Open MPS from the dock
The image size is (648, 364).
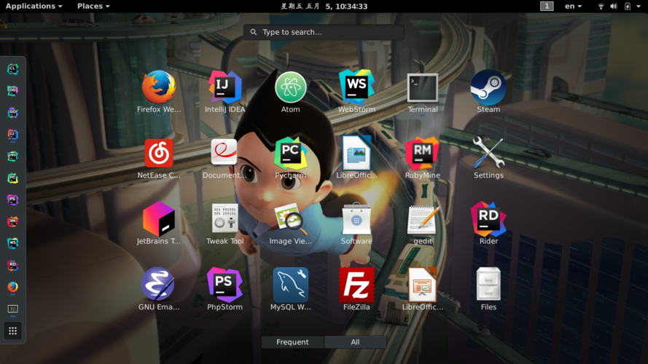point(13,157)
